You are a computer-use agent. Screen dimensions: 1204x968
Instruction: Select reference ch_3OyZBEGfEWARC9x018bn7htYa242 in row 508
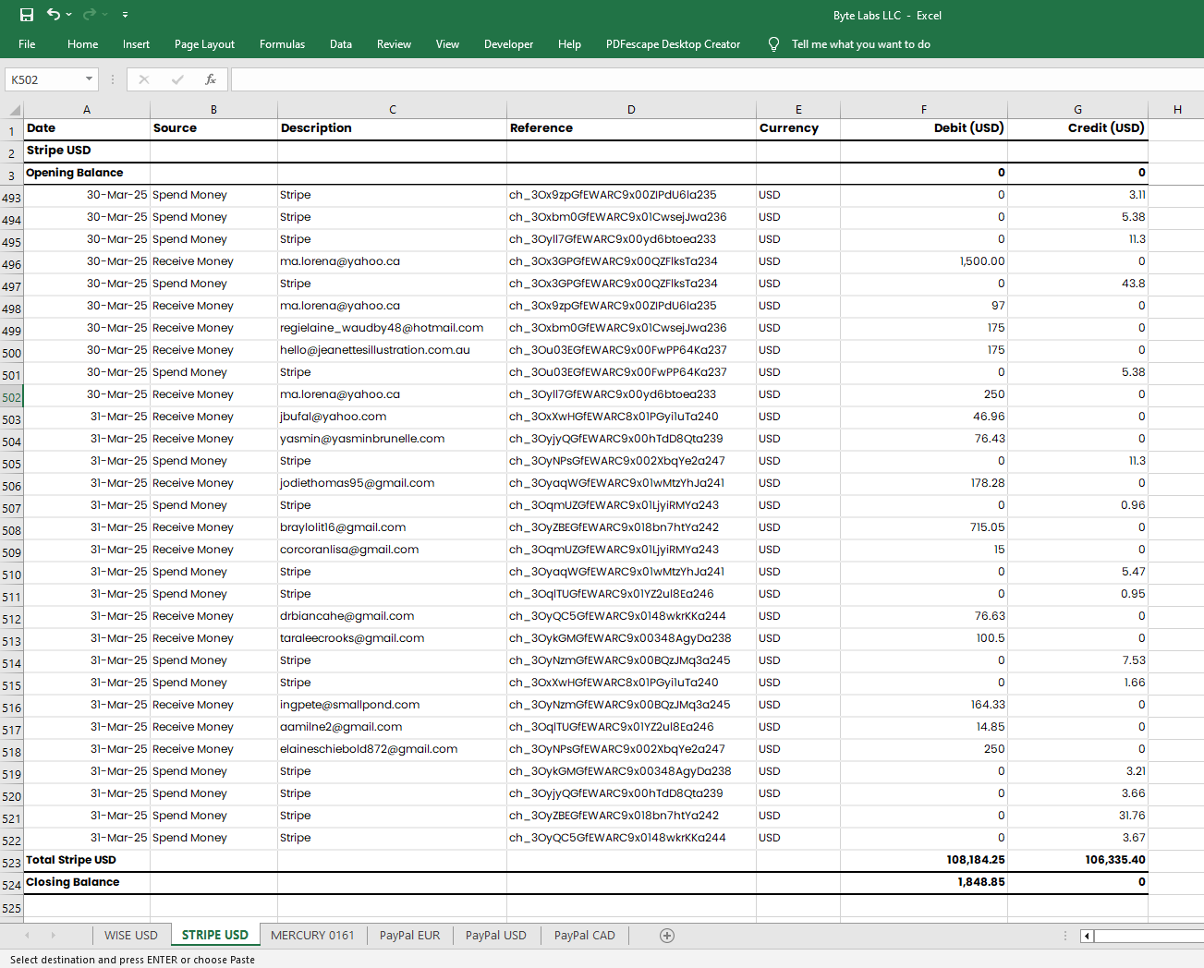631,527
